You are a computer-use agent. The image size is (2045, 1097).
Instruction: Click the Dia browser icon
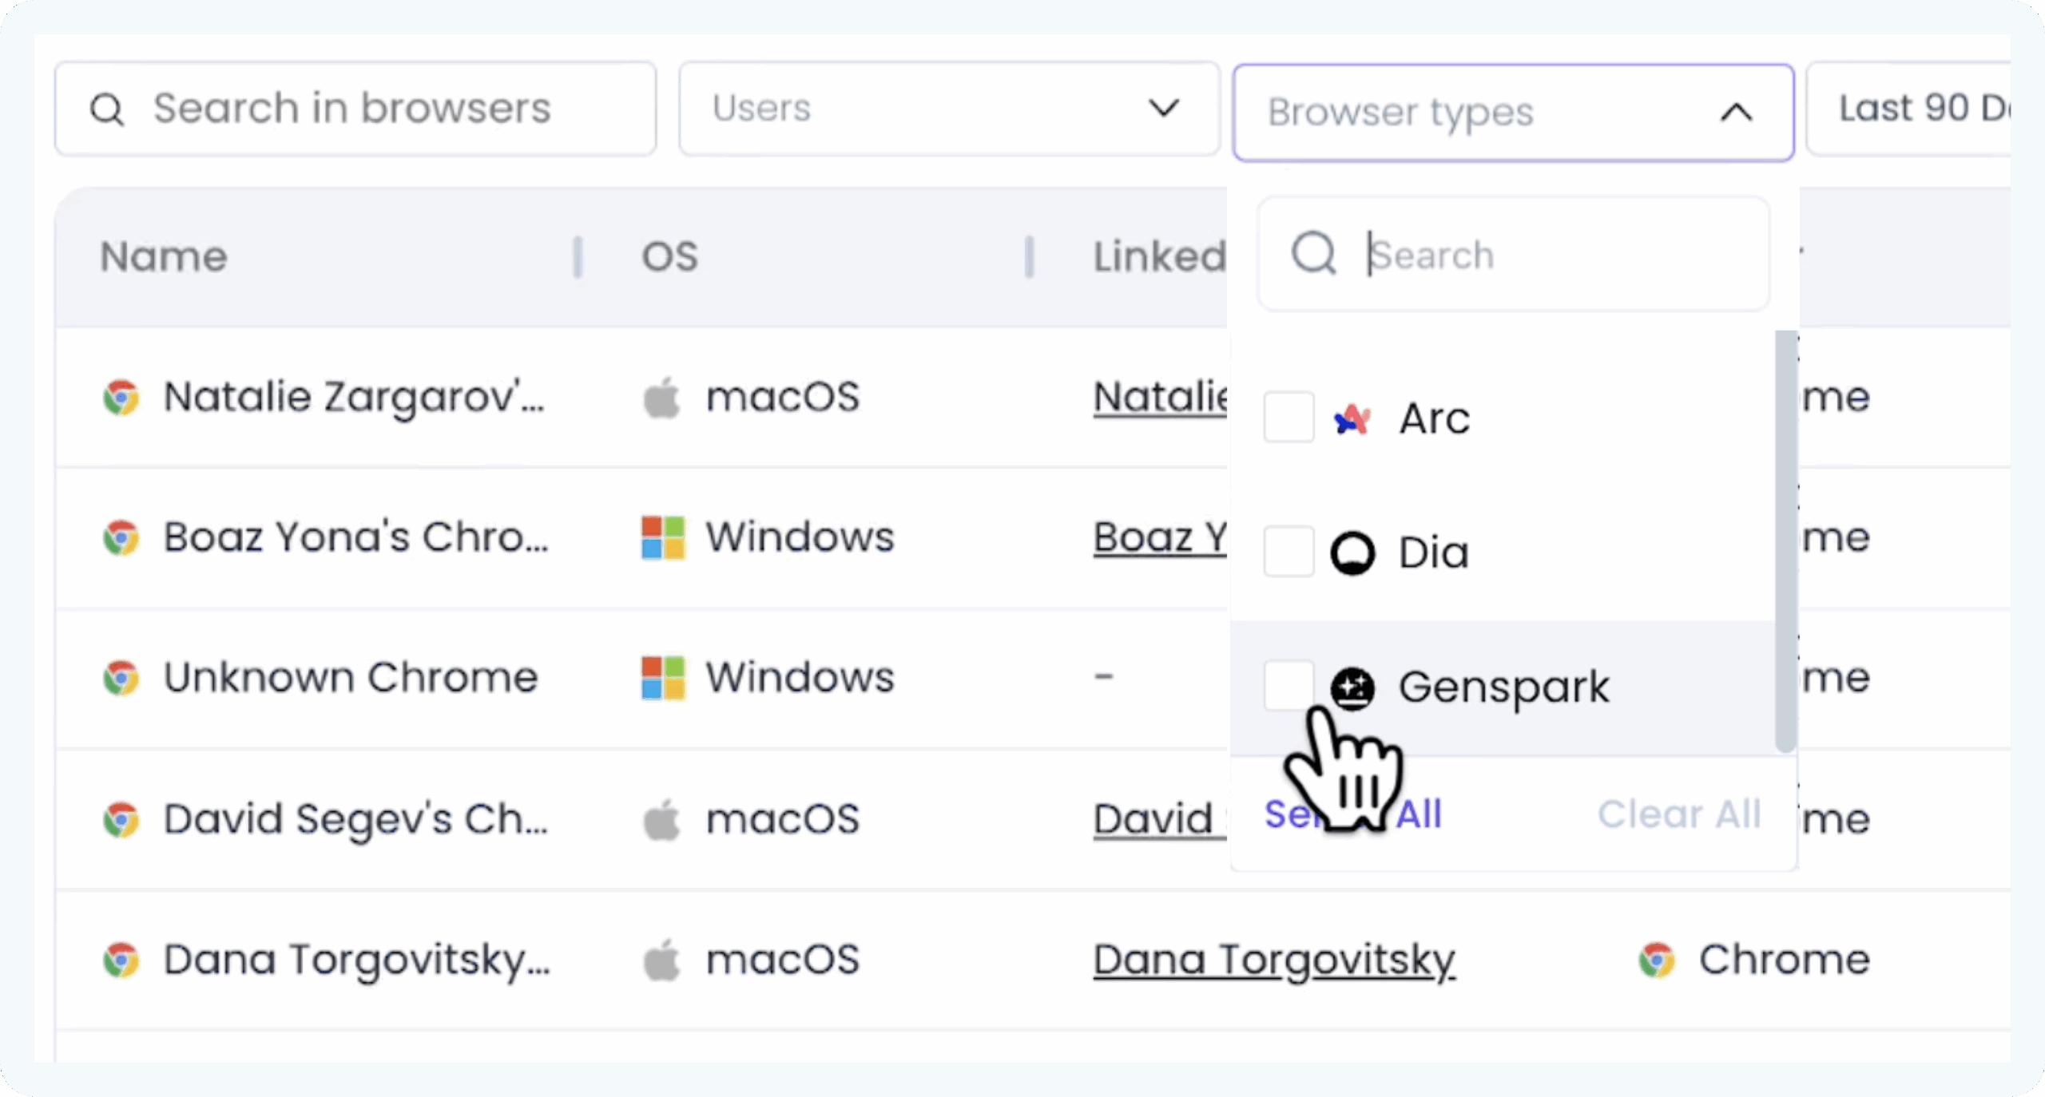tap(1352, 552)
